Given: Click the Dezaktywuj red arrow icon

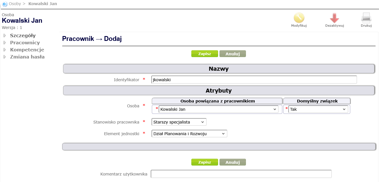Looking at the screenshot, I should click(x=334, y=18).
